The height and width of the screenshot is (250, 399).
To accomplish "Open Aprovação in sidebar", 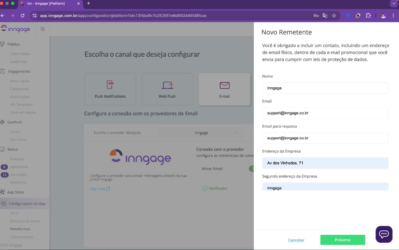I will click(18, 174).
